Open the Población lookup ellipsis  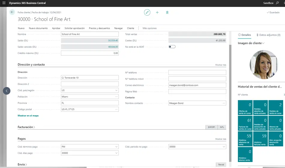point(116,97)
